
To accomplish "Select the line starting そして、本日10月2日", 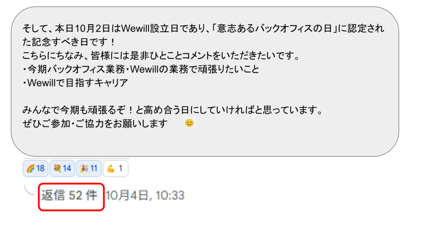I will click(203, 29).
